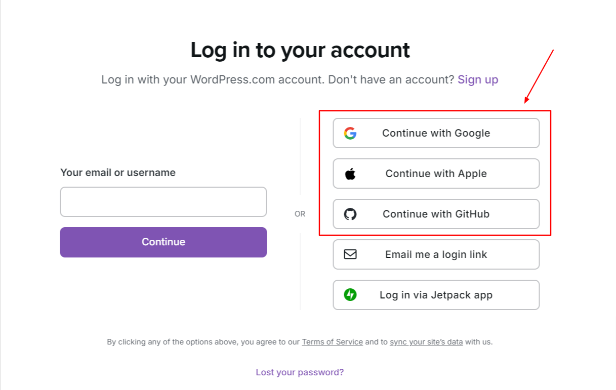Select Continue with Google
The width and height of the screenshot is (616, 390).
pyautogui.click(x=436, y=133)
